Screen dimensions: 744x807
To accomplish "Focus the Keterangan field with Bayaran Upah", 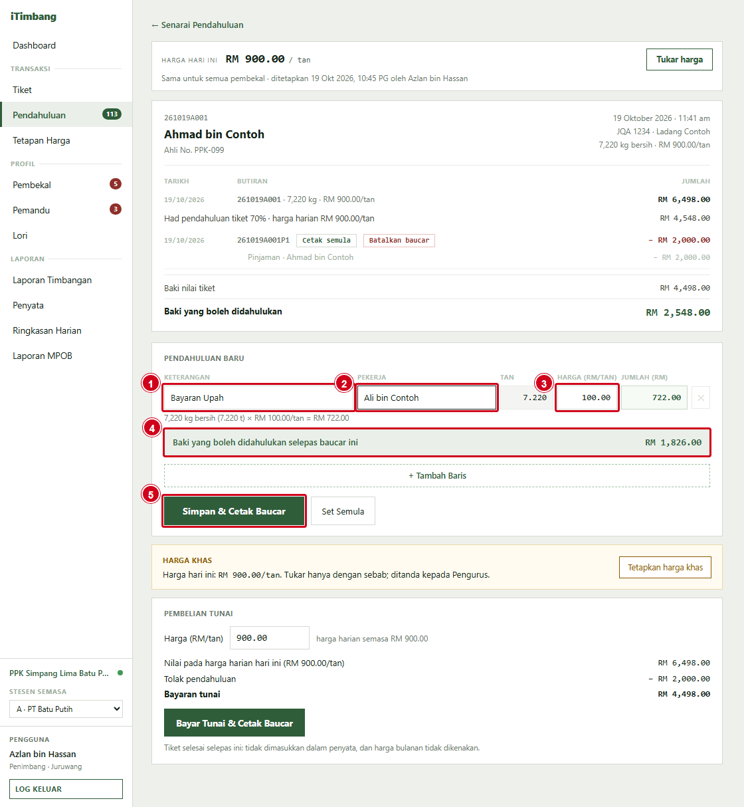I will (x=258, y=398).
